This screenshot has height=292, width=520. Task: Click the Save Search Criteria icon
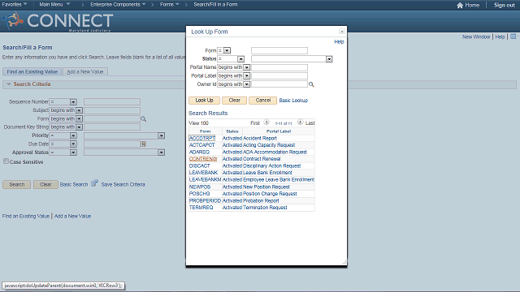94,183
